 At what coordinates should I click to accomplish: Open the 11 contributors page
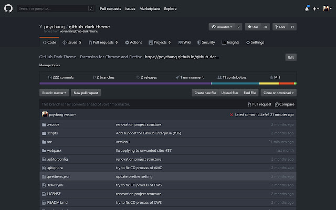pyautogui.click(x=232, y=77)
